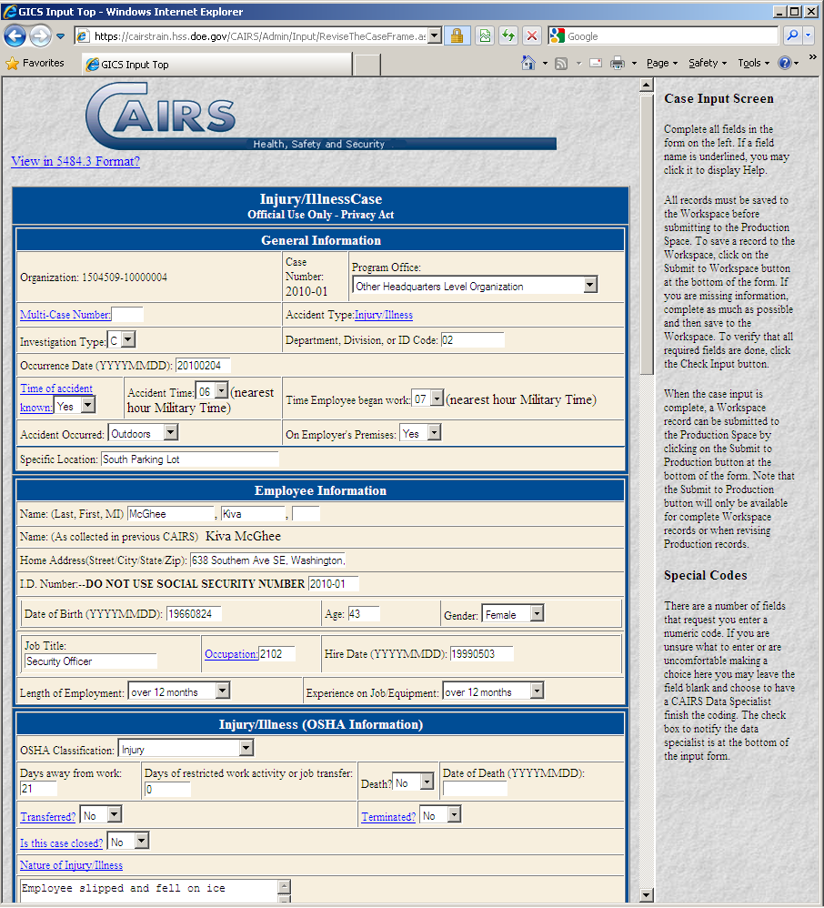Image resolution: width=824 pixels, height=908 pixels.
Task: Open the Death? dropdown
Action: 427,782
